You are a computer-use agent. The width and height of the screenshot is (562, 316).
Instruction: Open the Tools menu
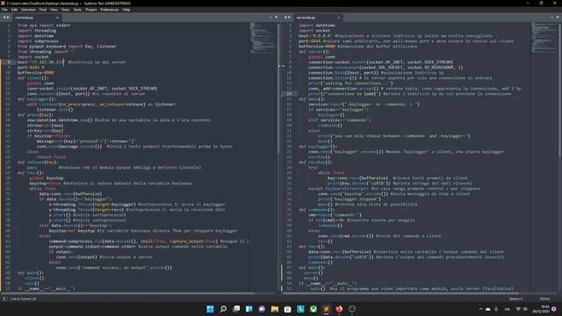tap(77, 10)
